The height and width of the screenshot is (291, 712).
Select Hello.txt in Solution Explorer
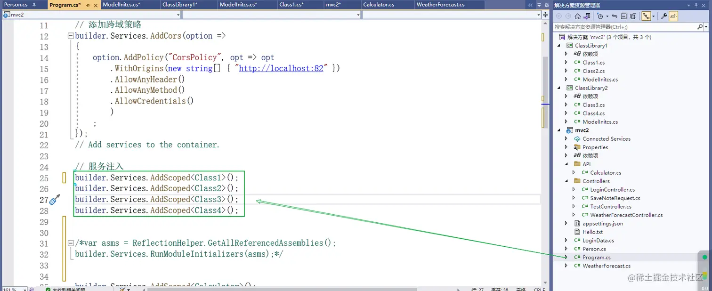[x=592, y=232]
